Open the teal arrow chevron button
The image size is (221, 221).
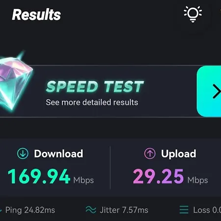[209, 91]
